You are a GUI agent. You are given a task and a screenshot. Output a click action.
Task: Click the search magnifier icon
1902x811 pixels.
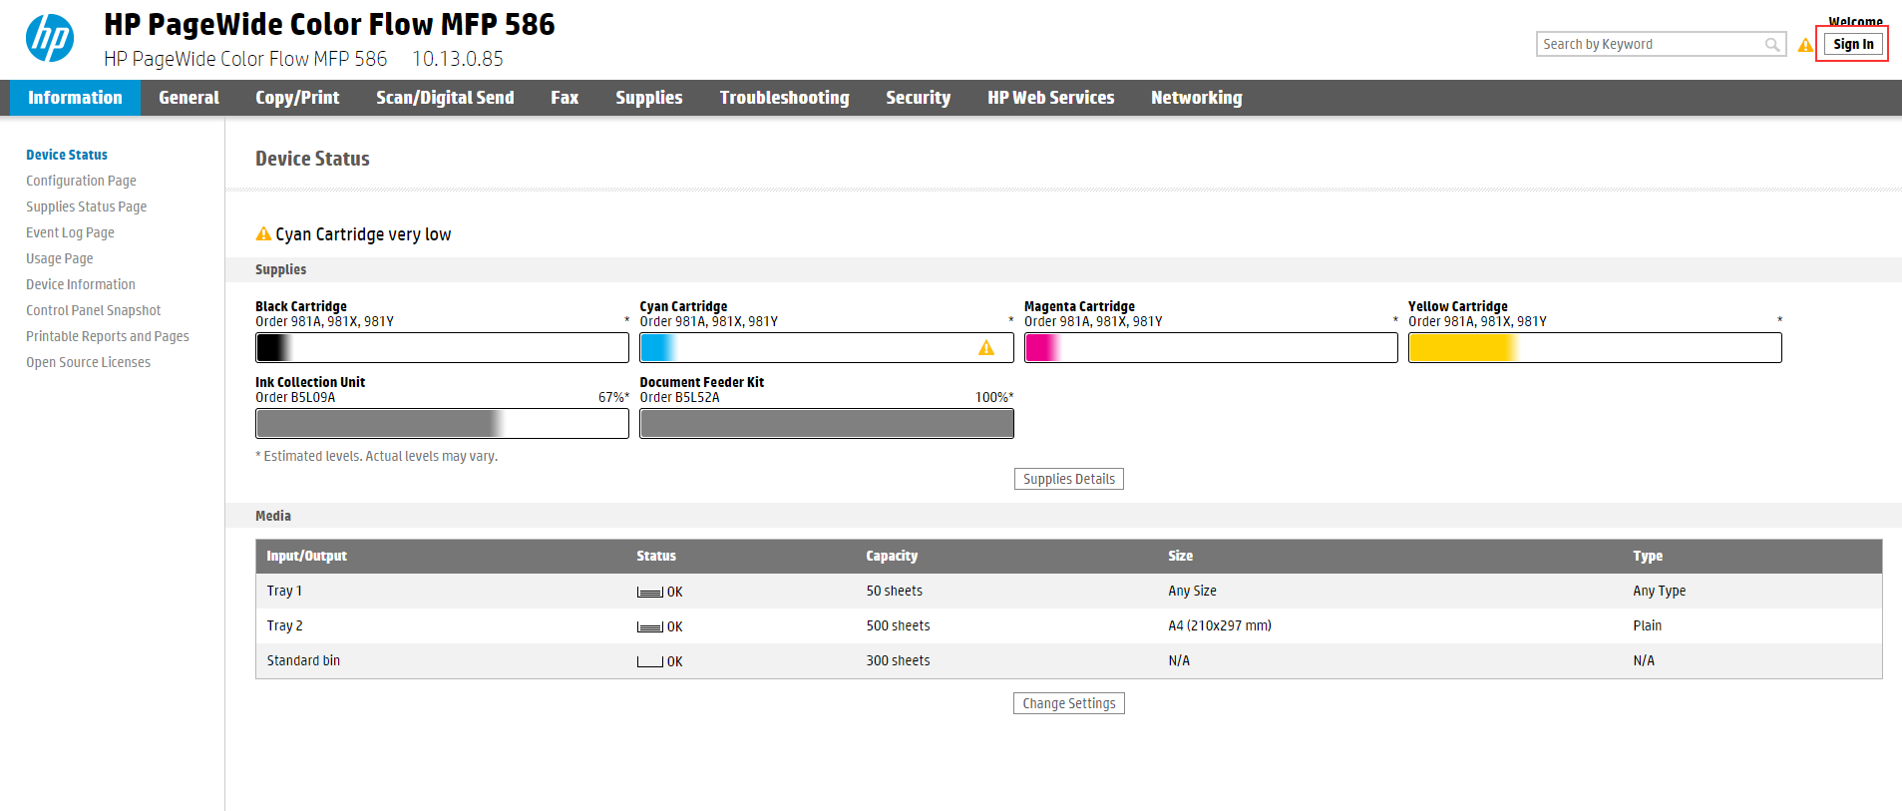1771,45
